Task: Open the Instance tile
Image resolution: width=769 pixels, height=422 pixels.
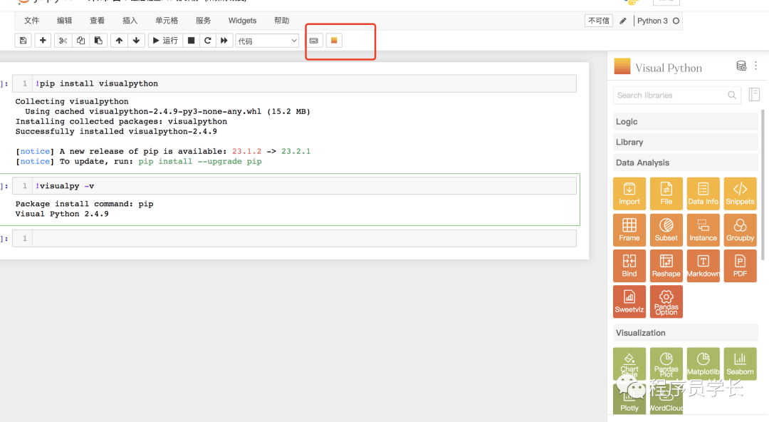Action: pyautogui.click(x=703, y=230)
